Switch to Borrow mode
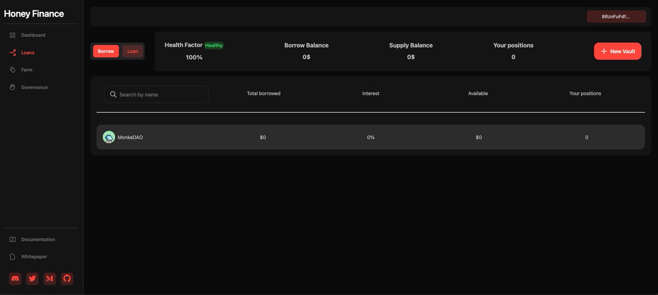Image resolution: width=658 pixels, height=295 pixels. (106, 51)
